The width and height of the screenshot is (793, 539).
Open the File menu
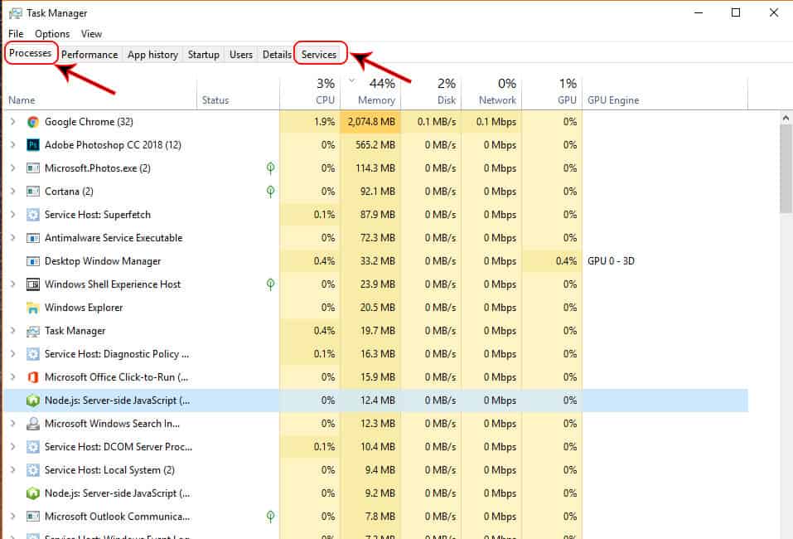[x=16, y=34]
